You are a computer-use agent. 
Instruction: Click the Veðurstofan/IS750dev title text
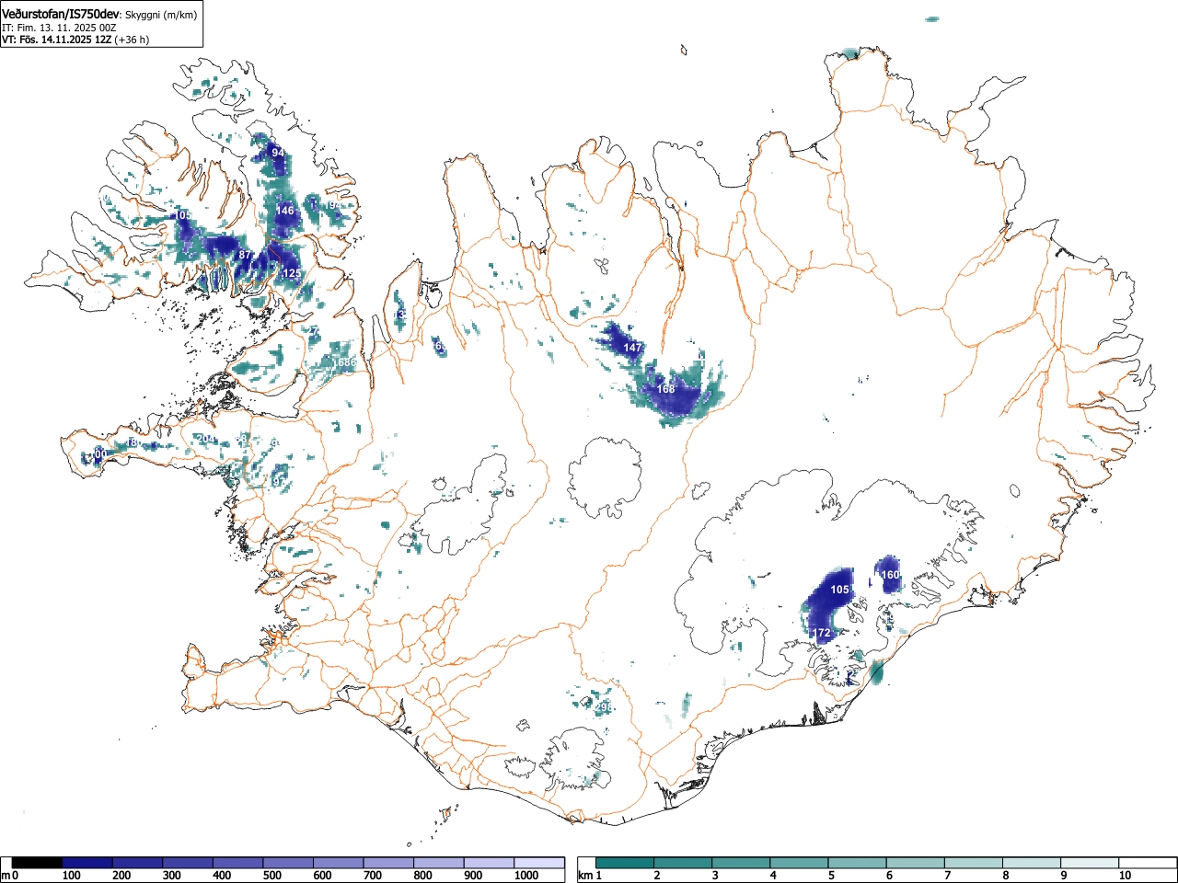point(61,14)
